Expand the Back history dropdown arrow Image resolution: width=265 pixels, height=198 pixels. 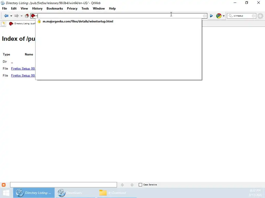pos(11,16)
